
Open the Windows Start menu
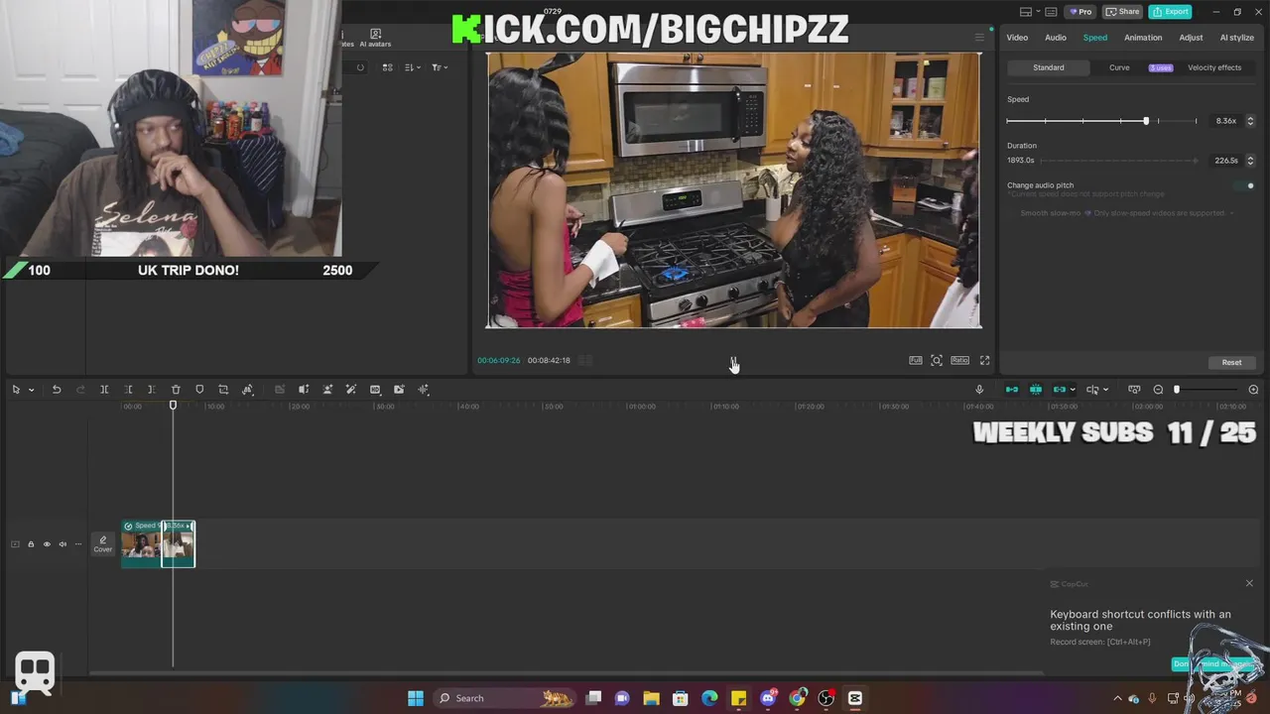pos(416,698)
